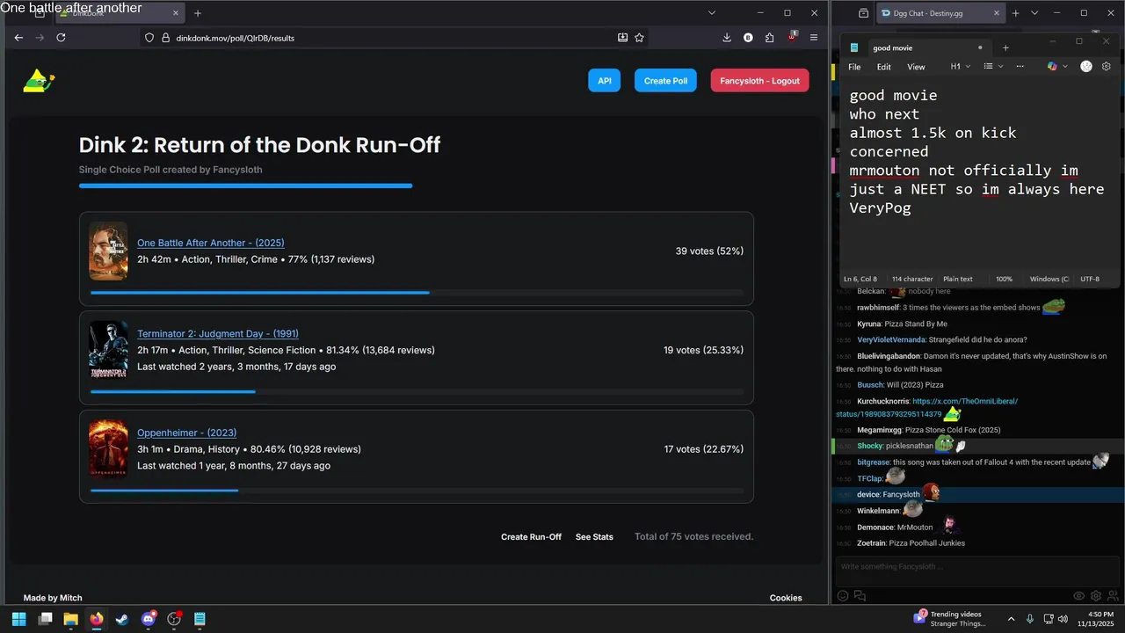
Task: Select the DinkDonk browser tab
Action: pyautogui.click(x=119, y=13)
